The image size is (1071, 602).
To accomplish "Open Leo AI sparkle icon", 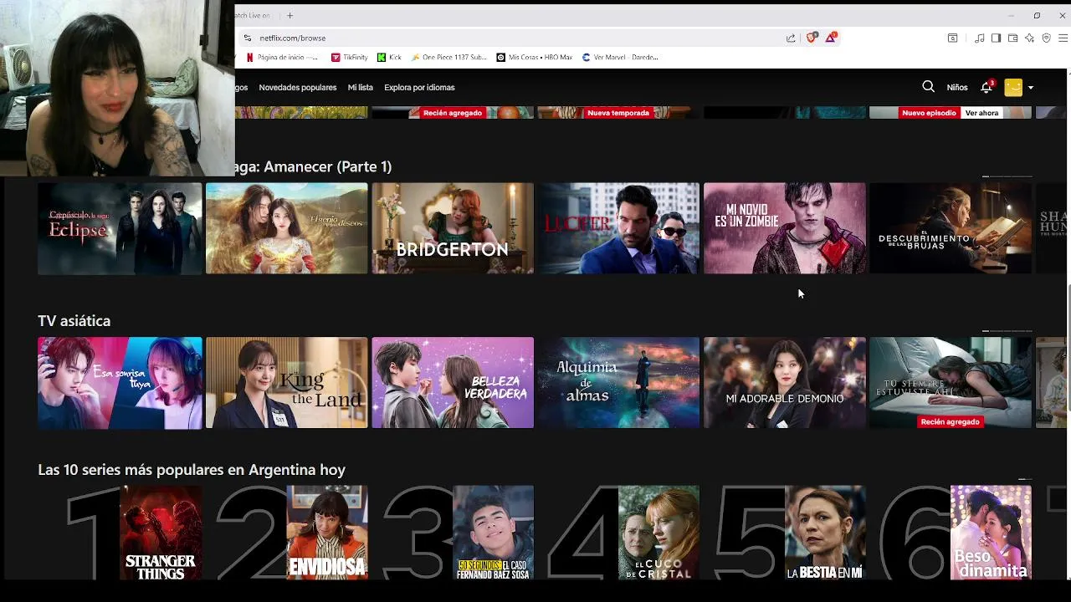I will 1029,38.
